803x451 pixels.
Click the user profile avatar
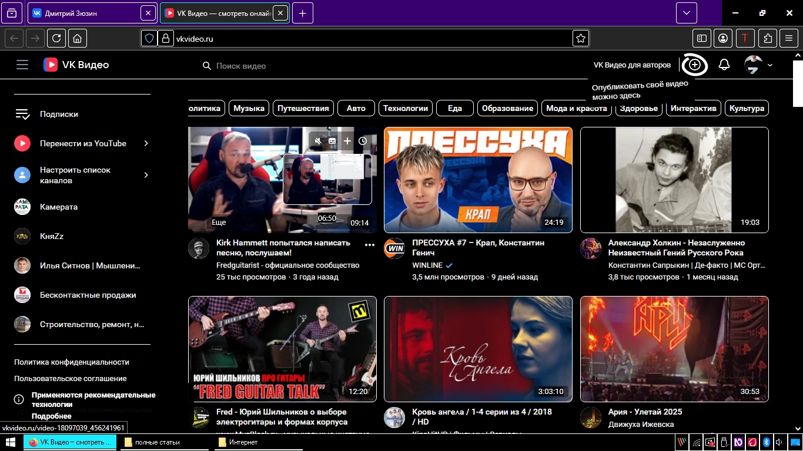tap(753, 65)
